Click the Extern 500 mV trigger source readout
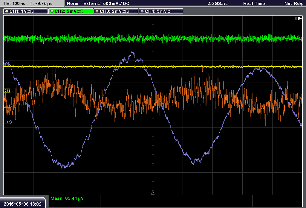The width and height of the screenshot is (306, 208). [x=106, y=4]
